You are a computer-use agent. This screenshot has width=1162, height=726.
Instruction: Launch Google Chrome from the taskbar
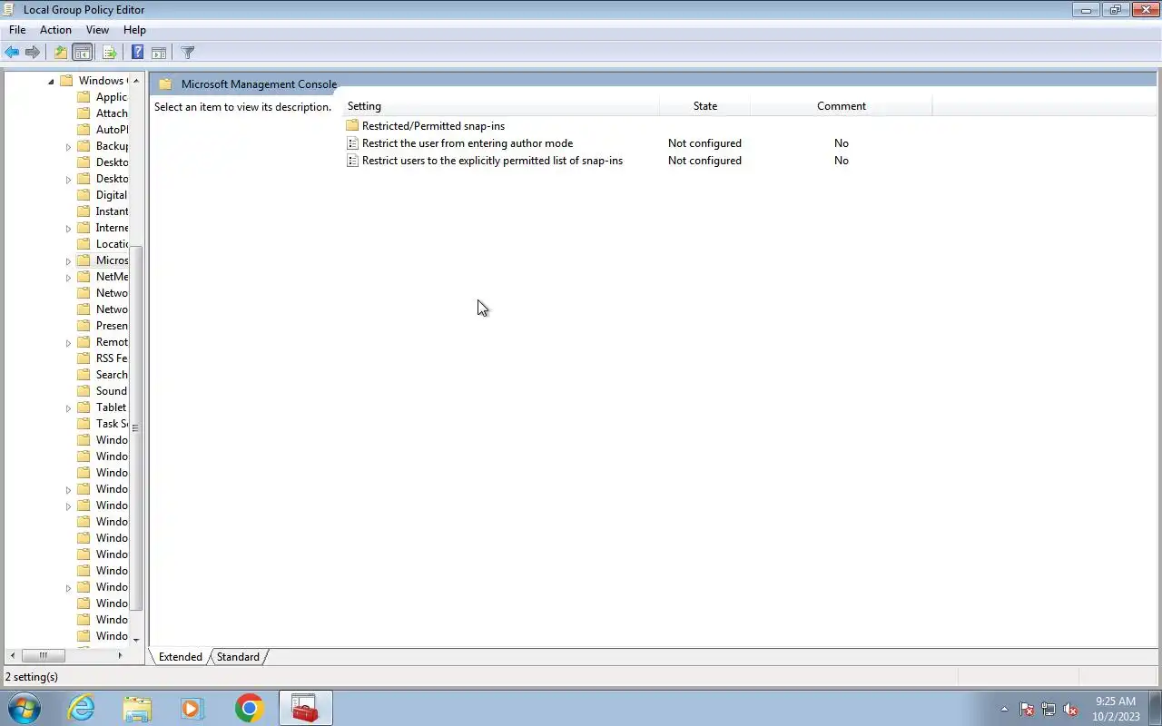249,709
